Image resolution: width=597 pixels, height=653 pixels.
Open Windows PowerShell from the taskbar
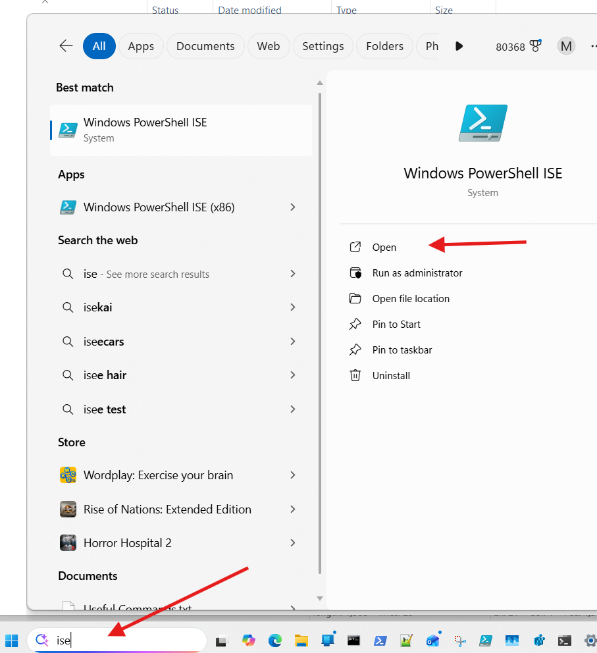click(380, 640)
